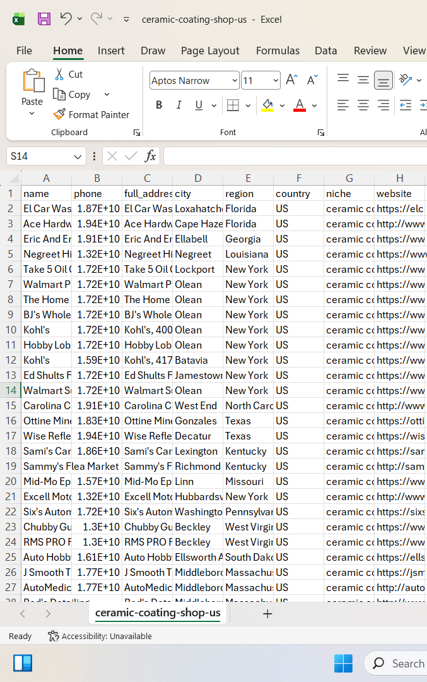Screen dimensions: 427x682
Task: Select column F header
Action: [299, 178]
